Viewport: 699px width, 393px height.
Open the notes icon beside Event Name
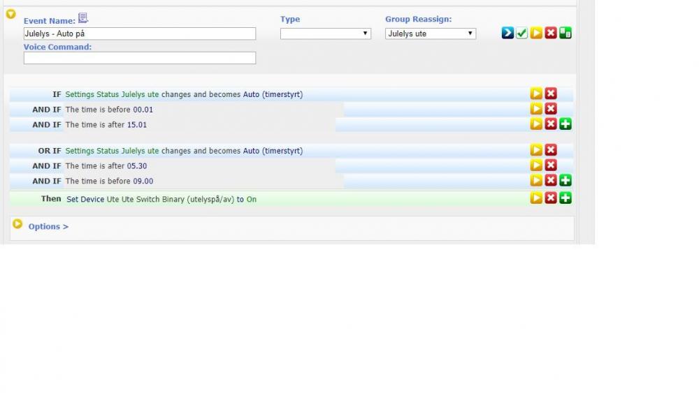tap(83, 18)
